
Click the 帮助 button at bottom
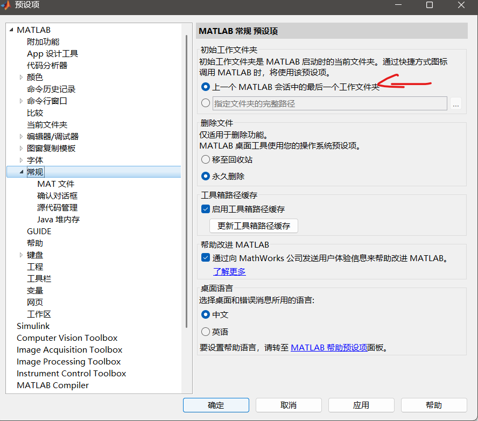tap(434, 405)
